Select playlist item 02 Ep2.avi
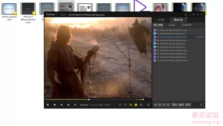This screenshot has height=126, width=223. 178,34
